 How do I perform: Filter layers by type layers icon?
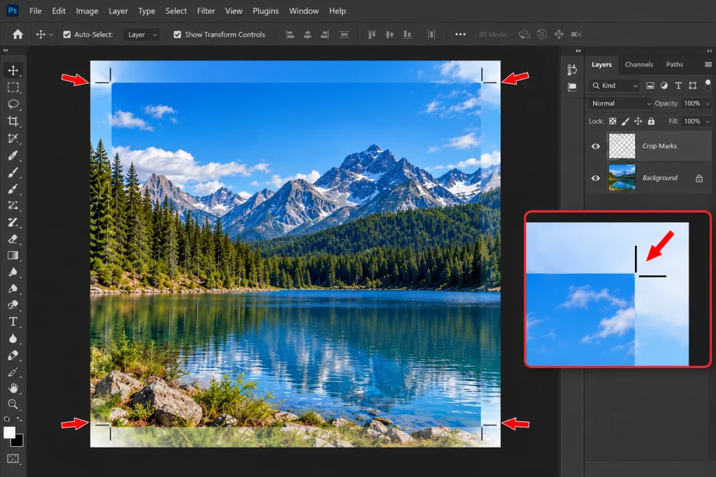[678, 85]
